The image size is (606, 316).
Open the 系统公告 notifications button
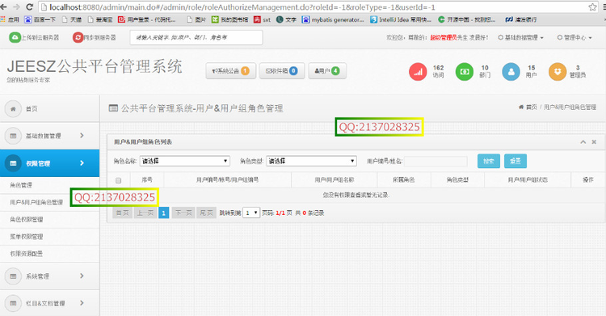(x=231, y=71)
